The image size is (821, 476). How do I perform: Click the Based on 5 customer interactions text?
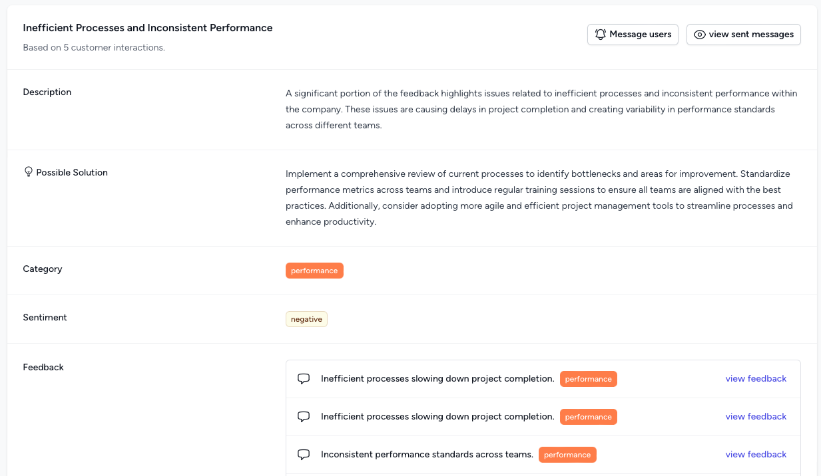(x=94, y=48)
